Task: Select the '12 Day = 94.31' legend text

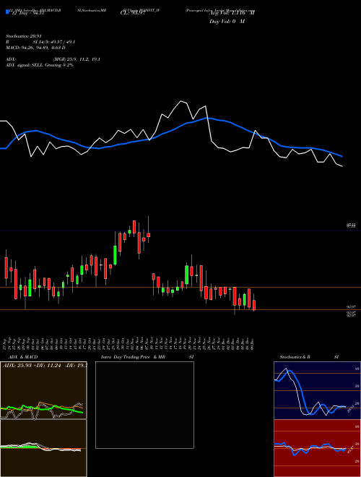Action: pyautogui.click(x=27, y=14)
